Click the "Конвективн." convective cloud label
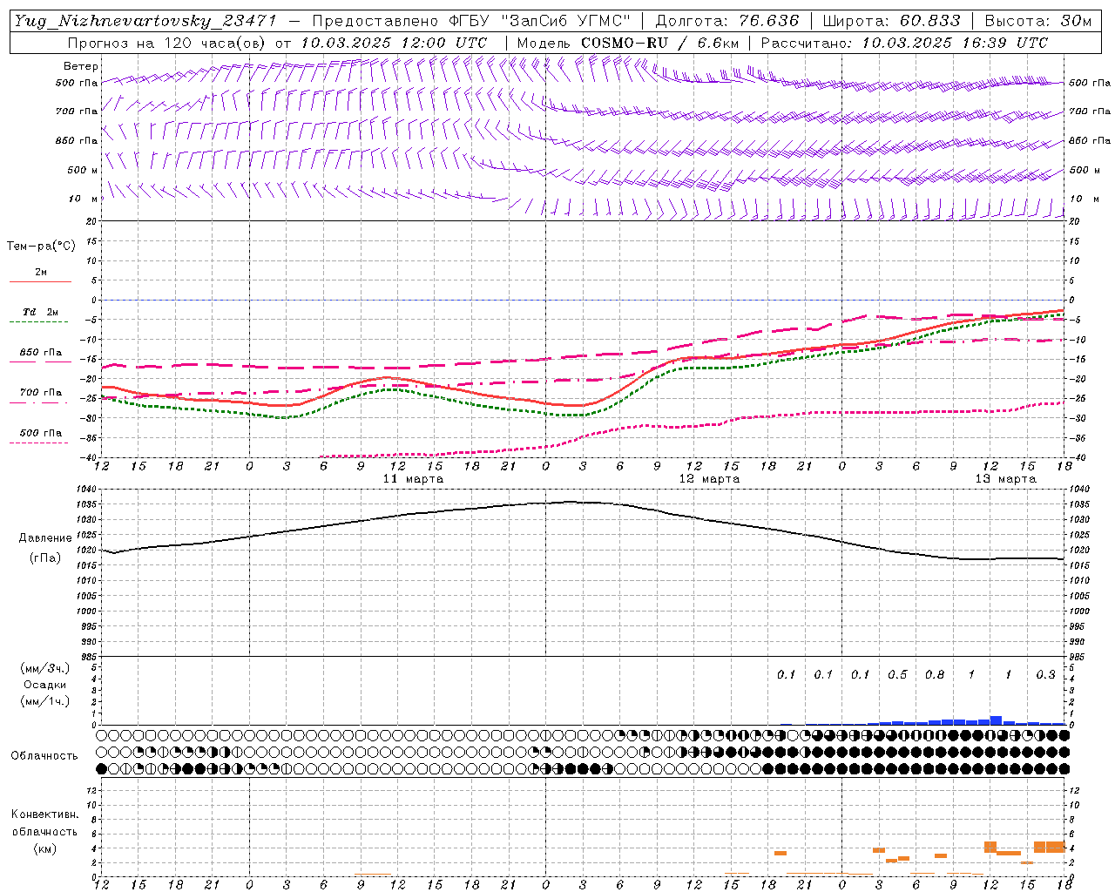This screenshot has height=892, width=1115. click(44, 814)
